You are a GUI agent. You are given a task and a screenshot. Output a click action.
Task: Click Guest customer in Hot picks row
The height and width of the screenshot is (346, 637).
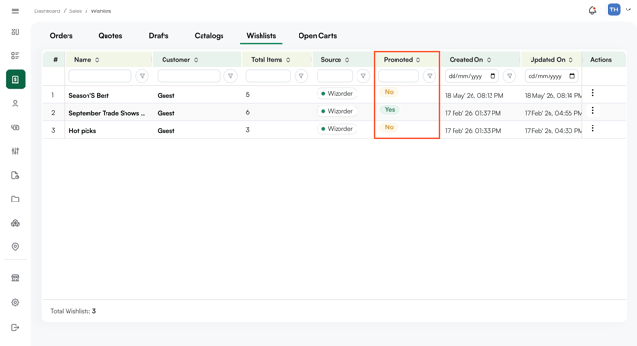pos(165,131)
